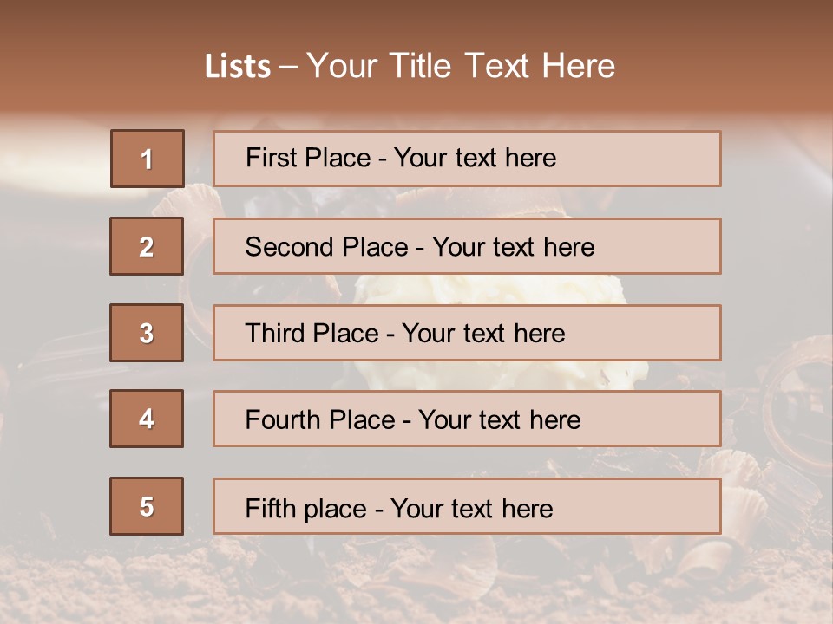Click the number 1 box
This screenshot has width=833, height=624.
point(148,159)
